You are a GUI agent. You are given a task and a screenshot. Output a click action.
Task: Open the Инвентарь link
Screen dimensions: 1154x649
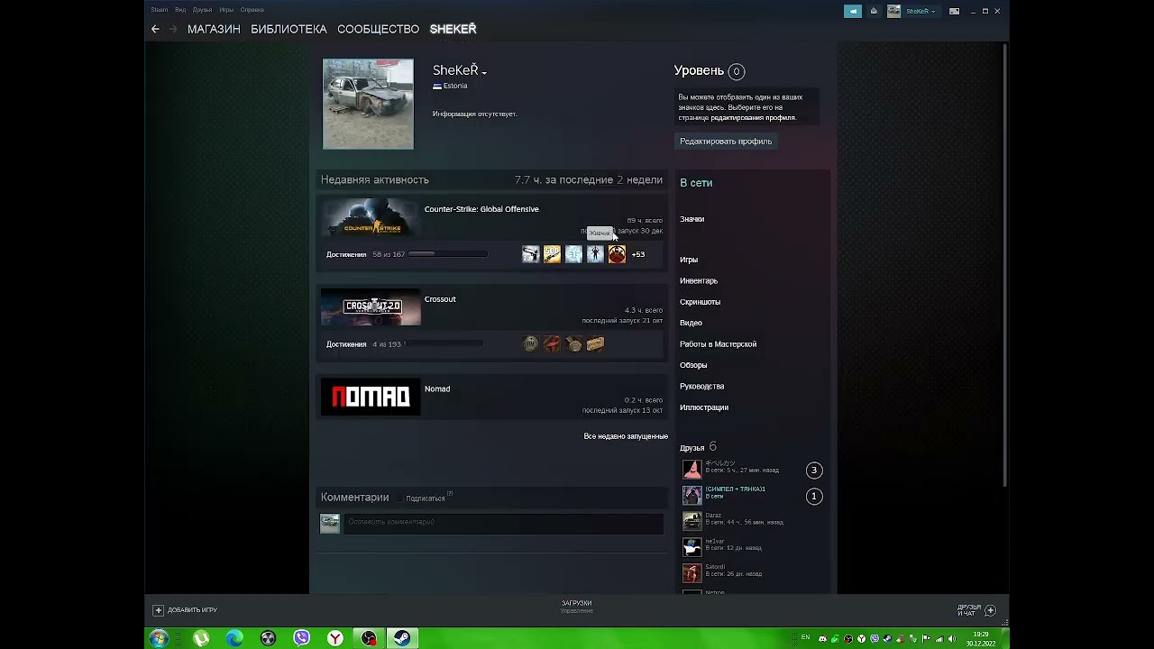(x=699, y=281)
